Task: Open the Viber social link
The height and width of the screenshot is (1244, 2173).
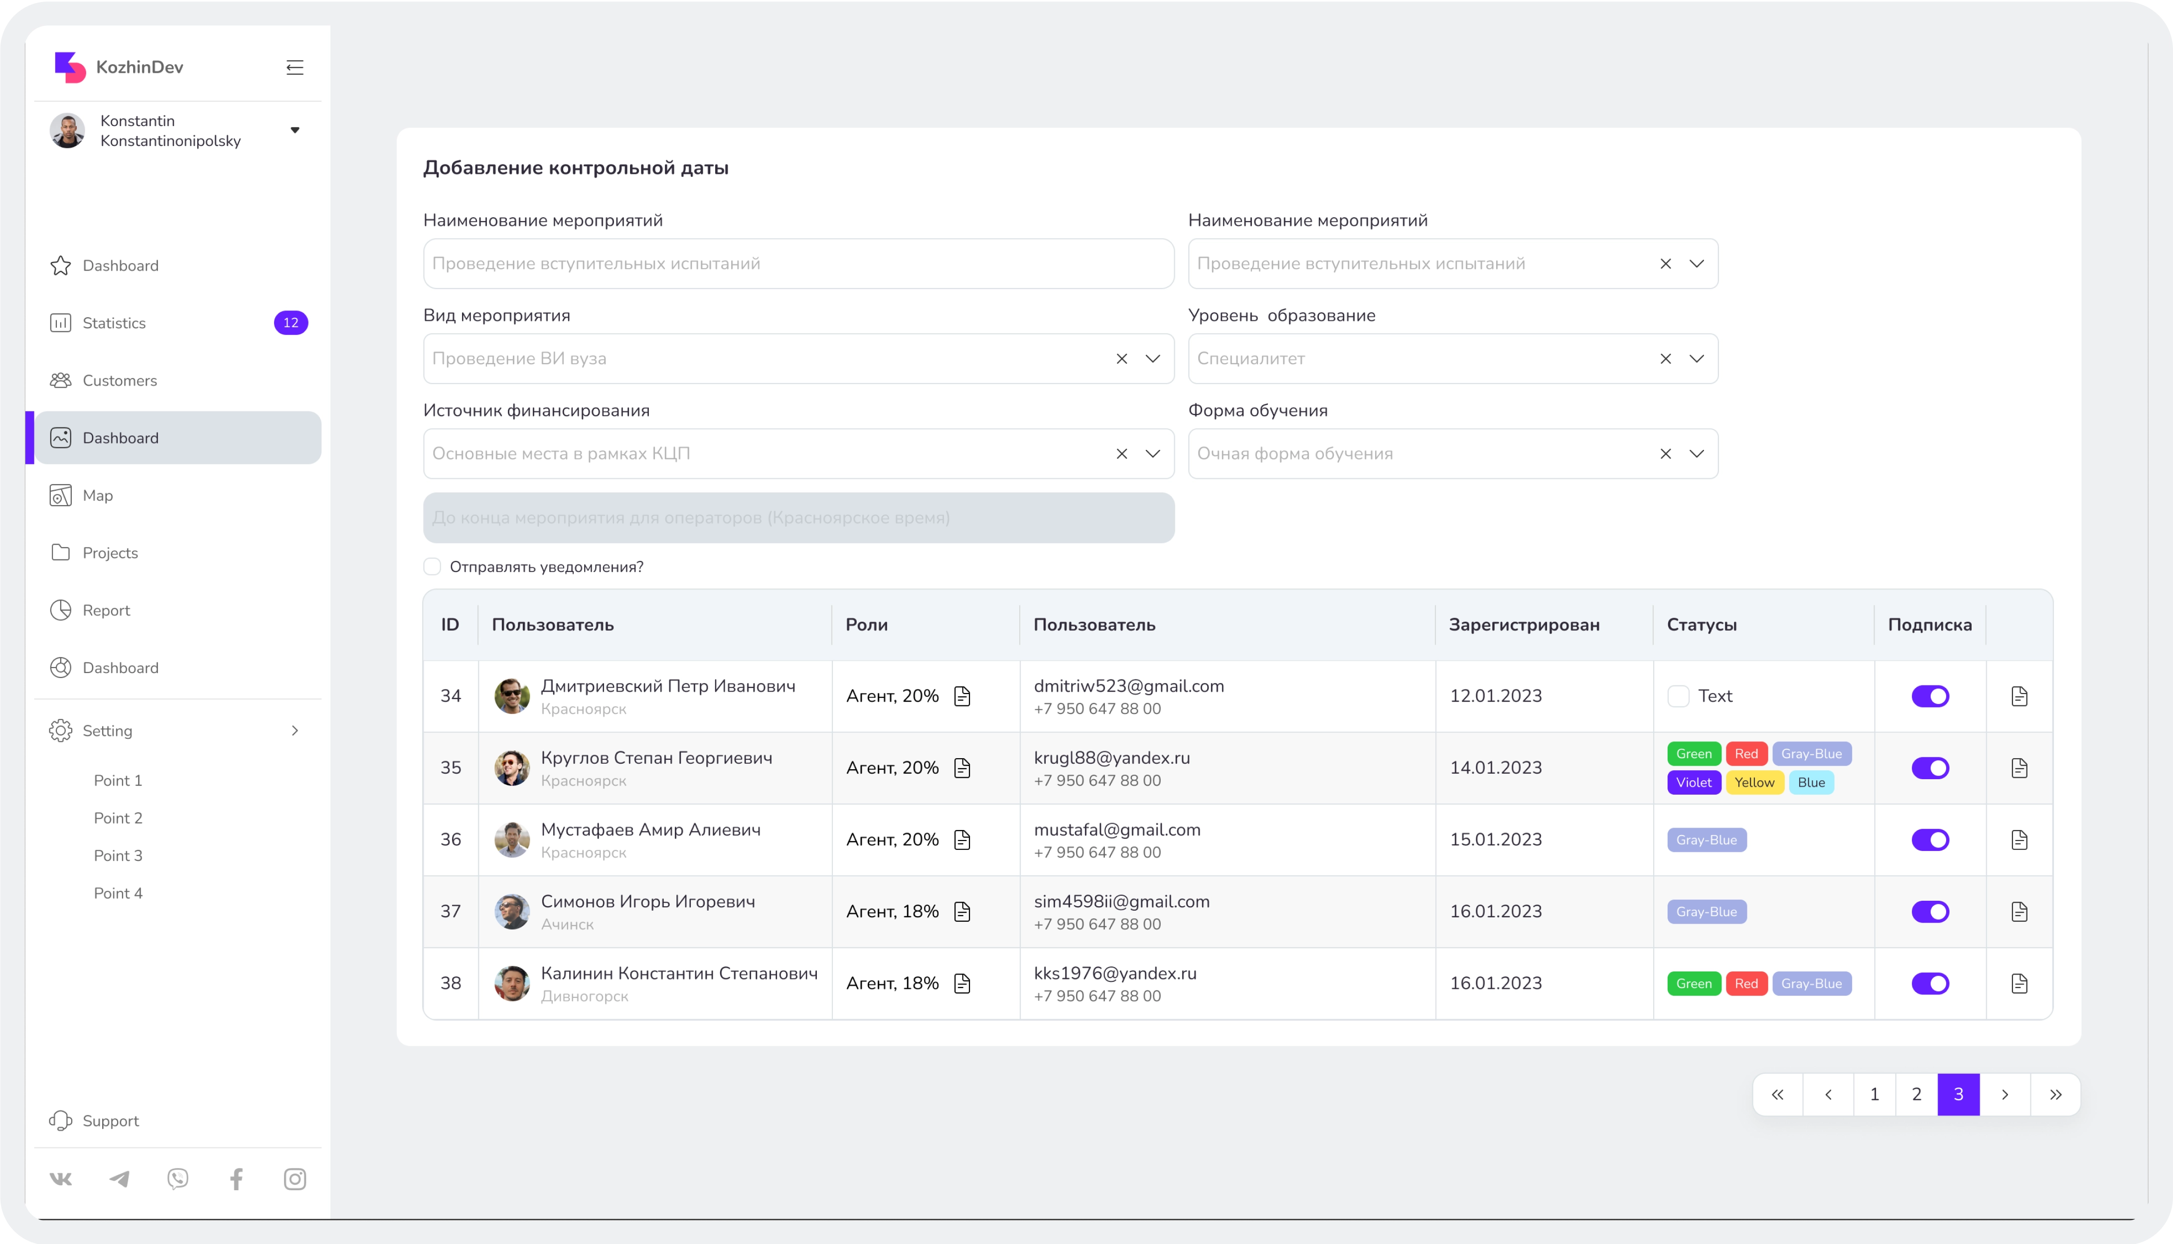Action: 178,1179
